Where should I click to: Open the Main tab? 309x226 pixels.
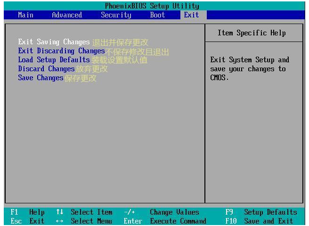tap(25, 15)
